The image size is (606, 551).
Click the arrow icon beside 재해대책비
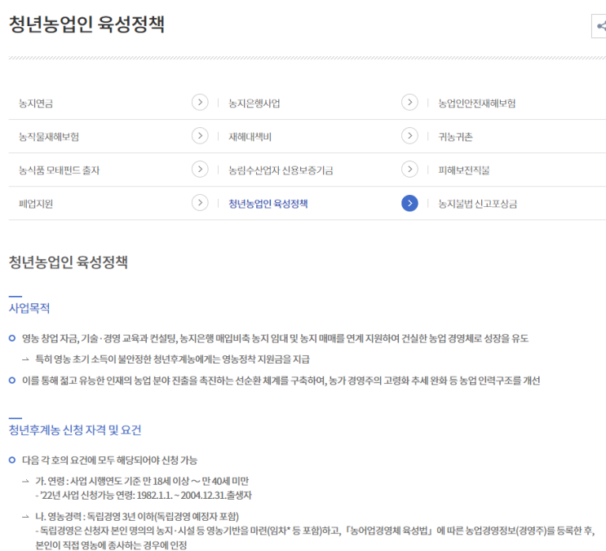tap(409, 136)
